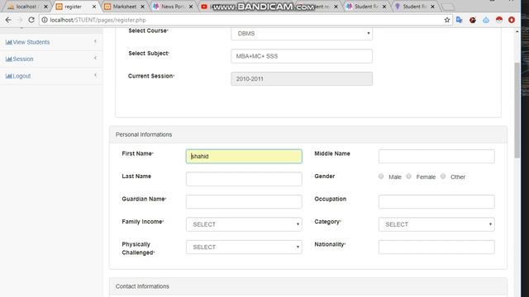The width and height of the screenshot is (529, 297).
Task: Open the Family Income SELECT dropdown
Action: click(x=244, y=224)
